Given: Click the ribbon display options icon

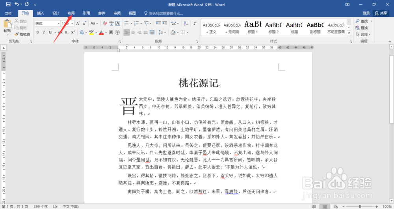Looking at the screenshot, I should 348,4.
